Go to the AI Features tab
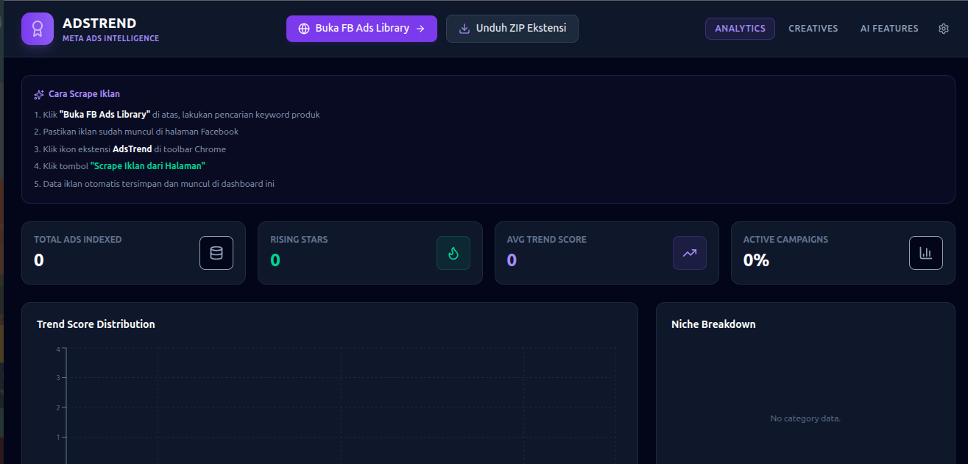 click(889, 29)
